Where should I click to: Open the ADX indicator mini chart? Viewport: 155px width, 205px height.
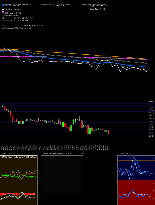(19, 168)
